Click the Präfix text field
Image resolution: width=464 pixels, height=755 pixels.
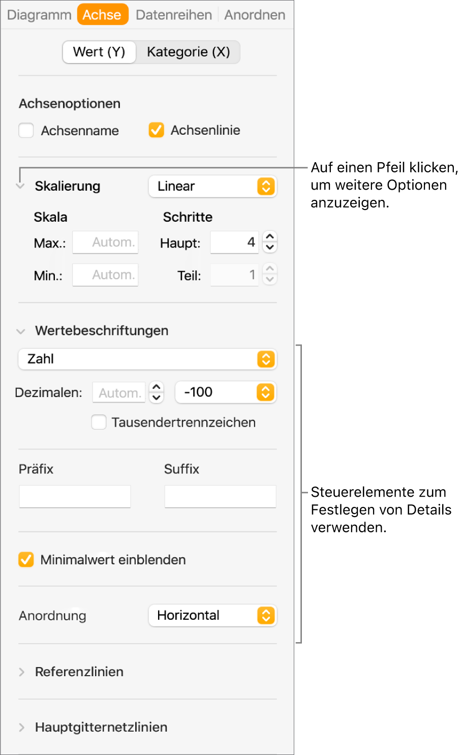(75, 496)
